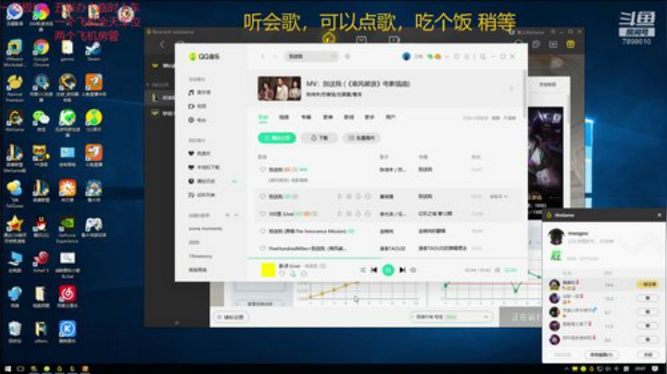Open the MV thumbnail in the search results
This screenshot has height=374, width=667.
[x=279, y=88]
